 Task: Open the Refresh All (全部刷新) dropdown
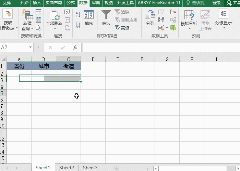[x=54, y=21]
